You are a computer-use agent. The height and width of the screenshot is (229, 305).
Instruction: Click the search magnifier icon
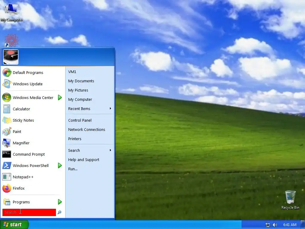coord(60,212)
